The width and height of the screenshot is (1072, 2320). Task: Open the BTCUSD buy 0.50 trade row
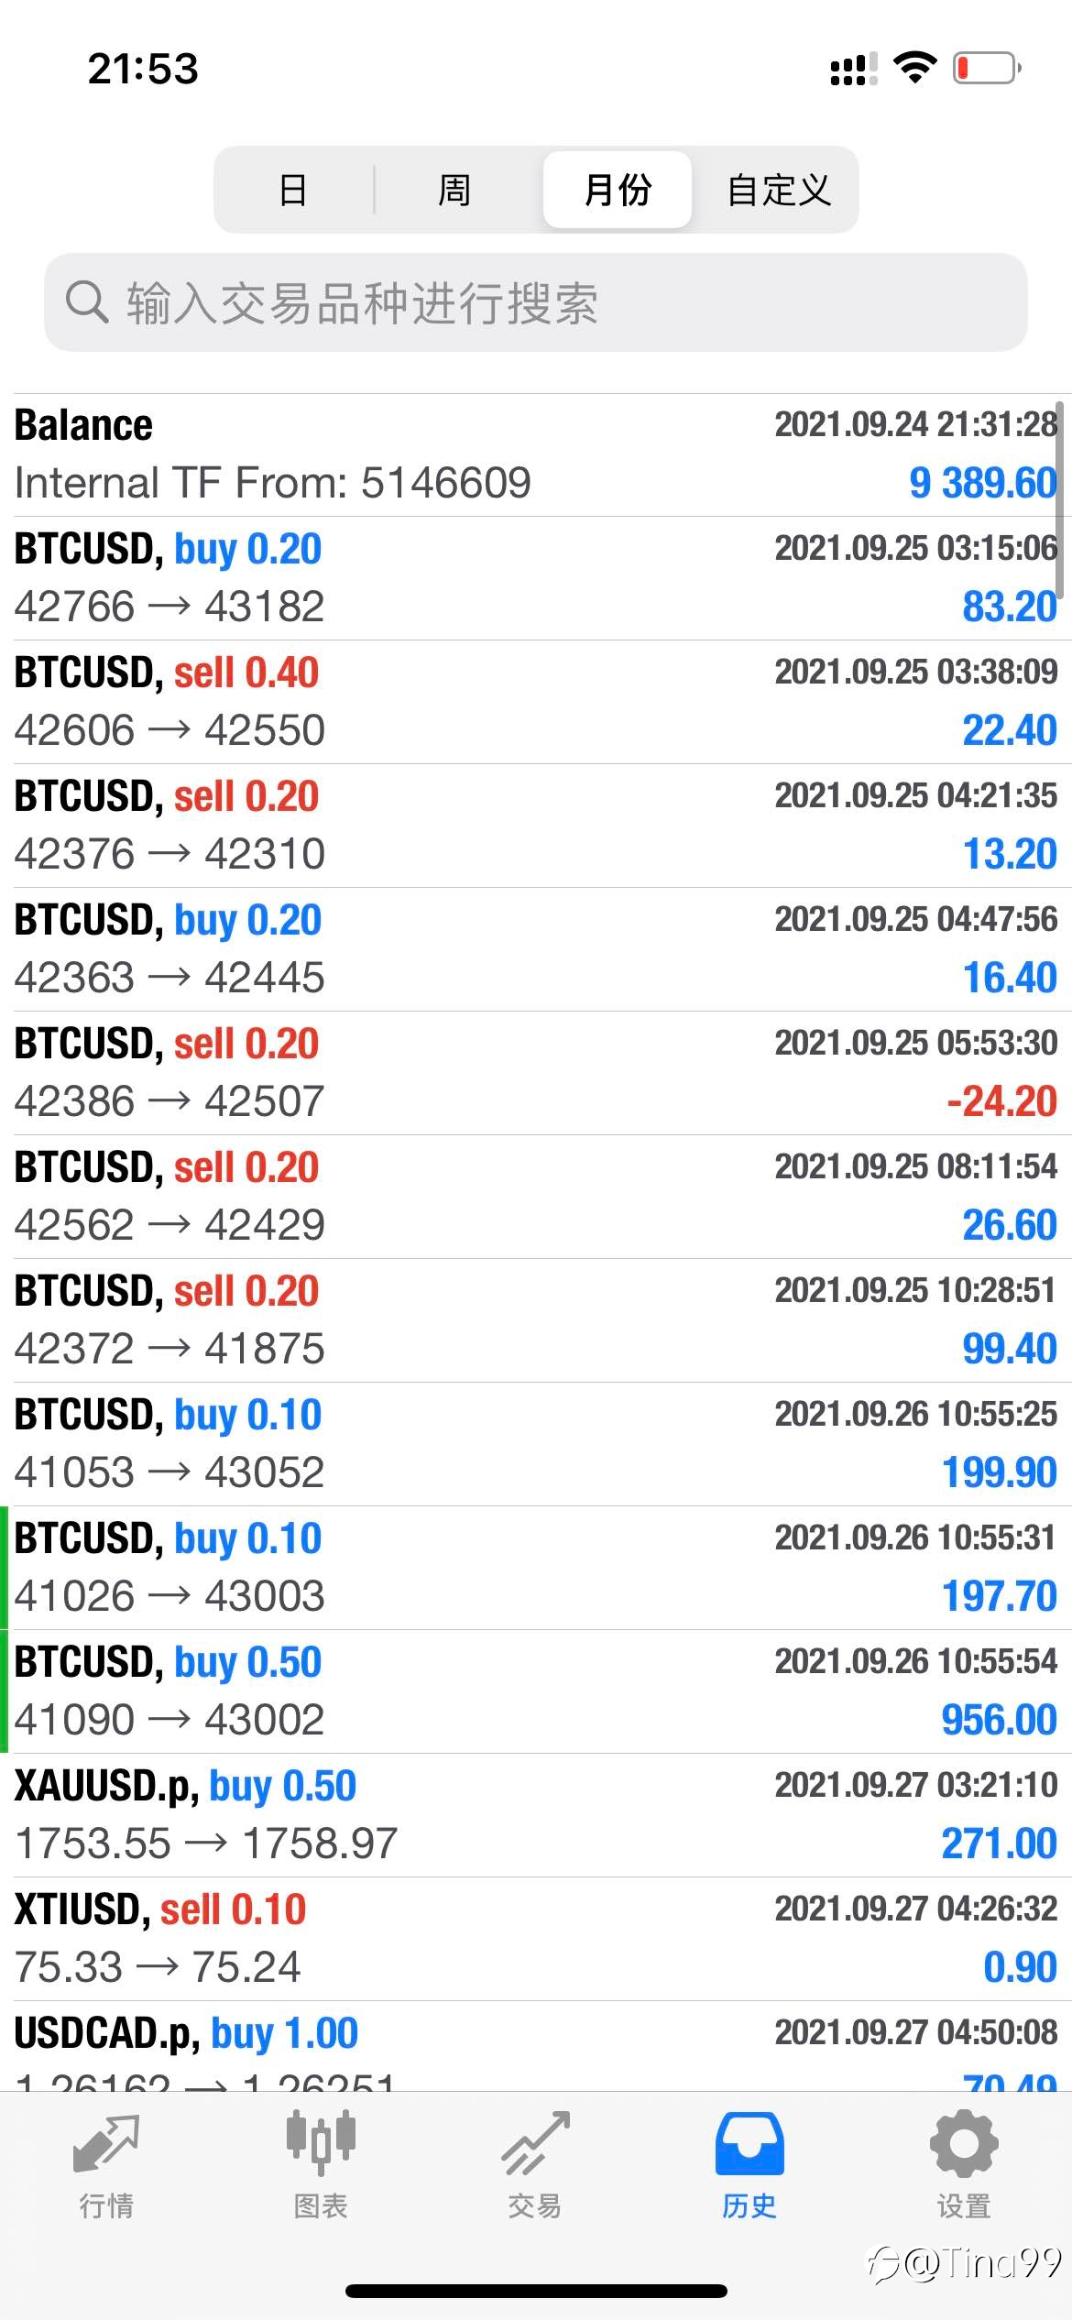point(536,1691)
